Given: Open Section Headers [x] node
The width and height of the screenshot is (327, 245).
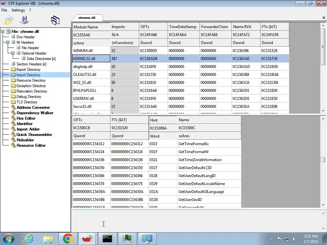Looking at the screenshot, I should [x=31, y=64].
